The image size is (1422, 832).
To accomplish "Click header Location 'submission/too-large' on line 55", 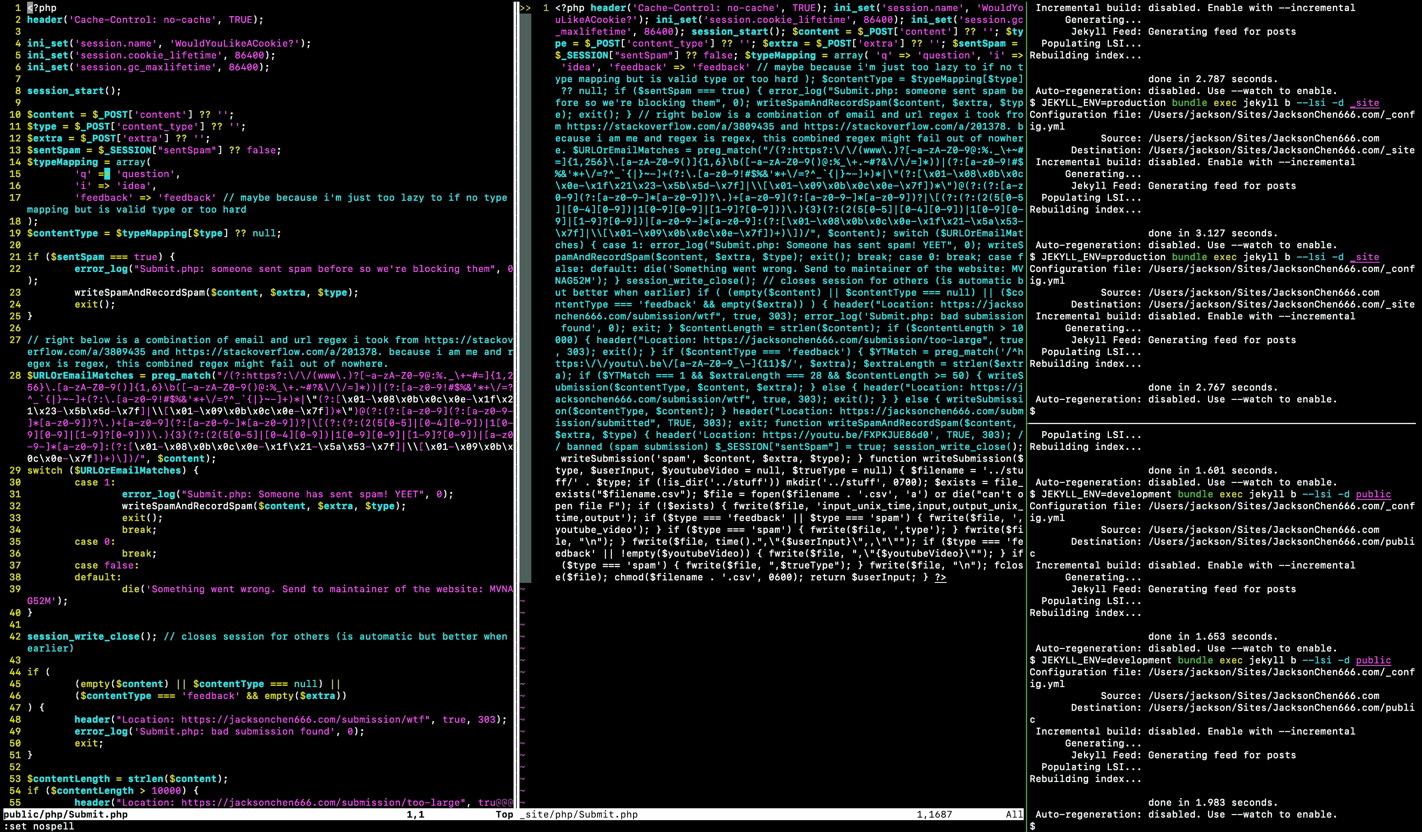I will (294, 803).
